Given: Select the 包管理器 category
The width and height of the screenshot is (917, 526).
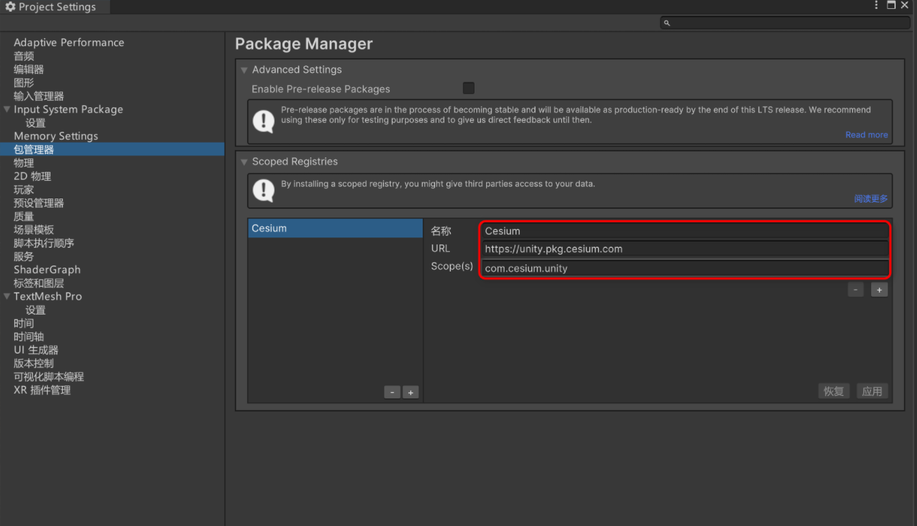Looking at the screenshot, I should coord(112,149).
